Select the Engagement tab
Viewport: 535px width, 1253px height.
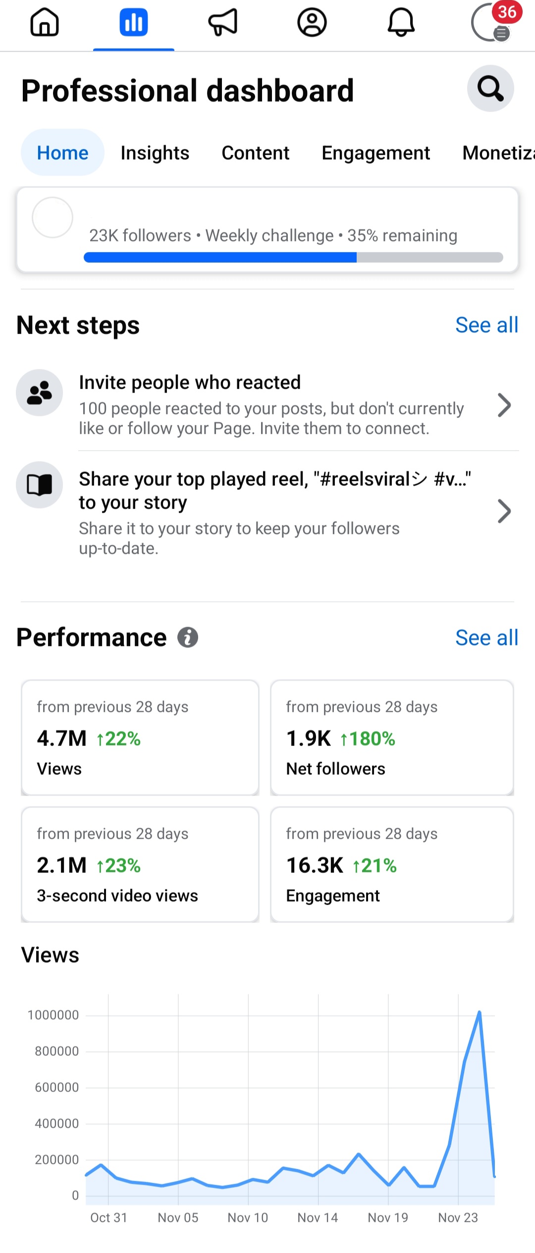coord(376,153)
